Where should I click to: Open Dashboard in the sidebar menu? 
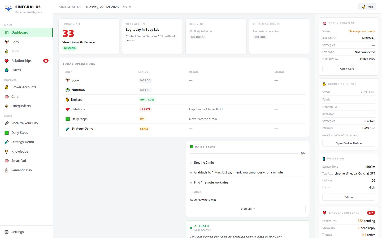[26, 33]
